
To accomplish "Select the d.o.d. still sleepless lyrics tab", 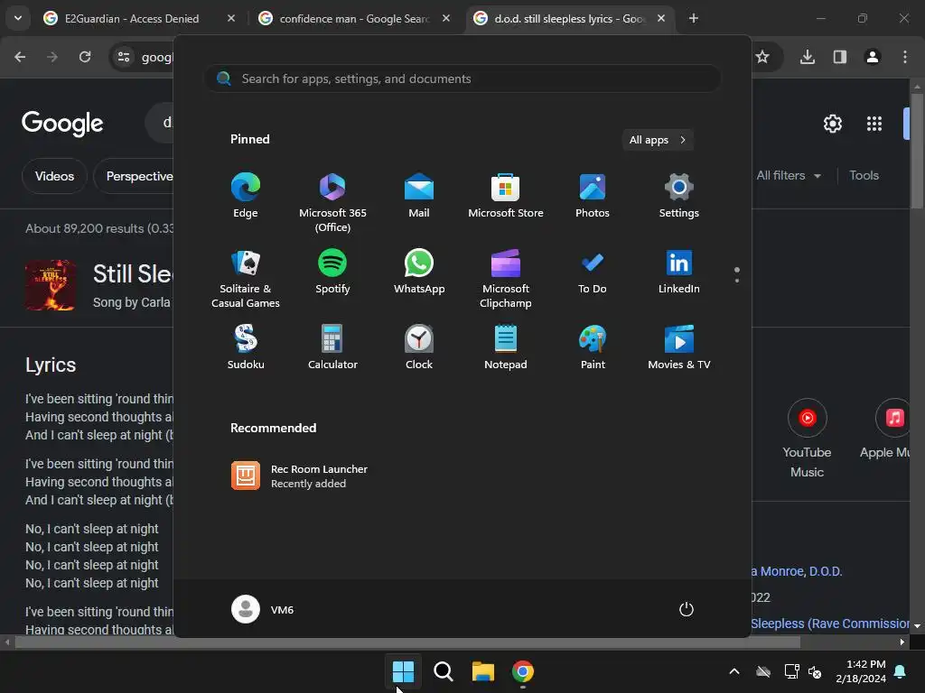I will click(x=570, y=18).
